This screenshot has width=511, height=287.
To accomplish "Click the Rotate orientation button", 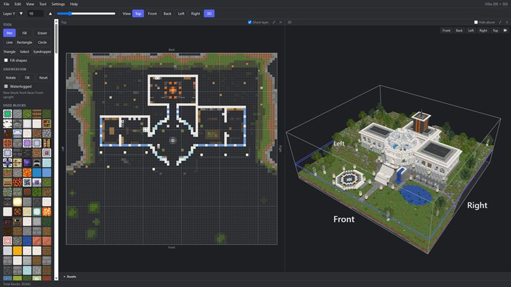I will coord(11,78).
